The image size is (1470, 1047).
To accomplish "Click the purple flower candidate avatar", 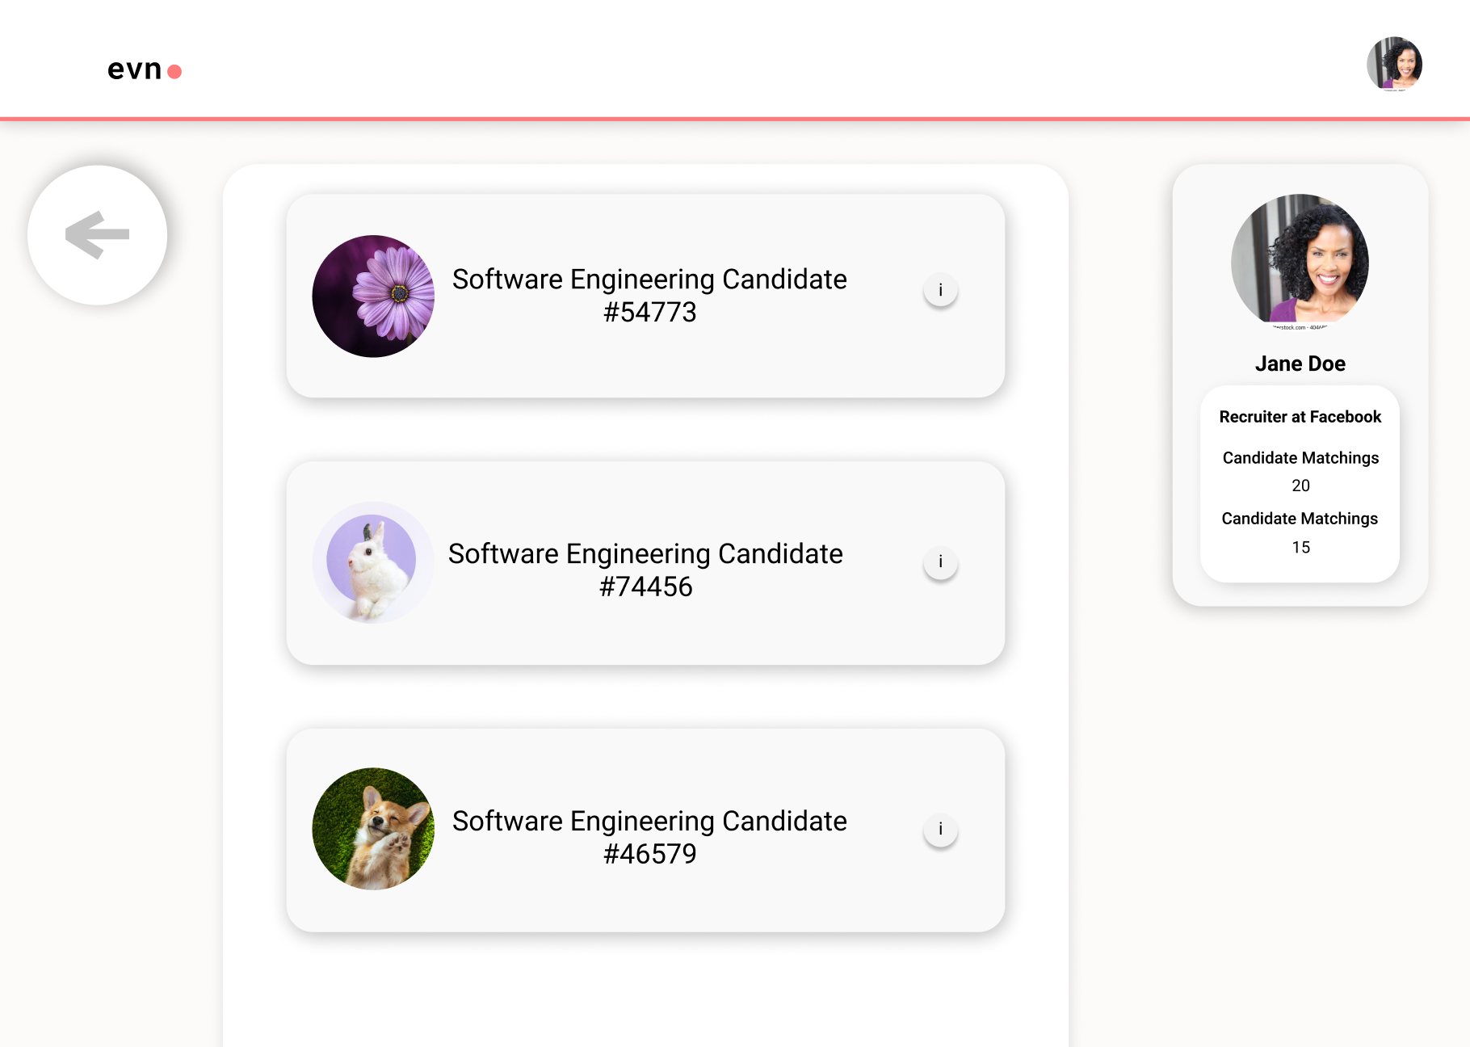I will point(373,296).
